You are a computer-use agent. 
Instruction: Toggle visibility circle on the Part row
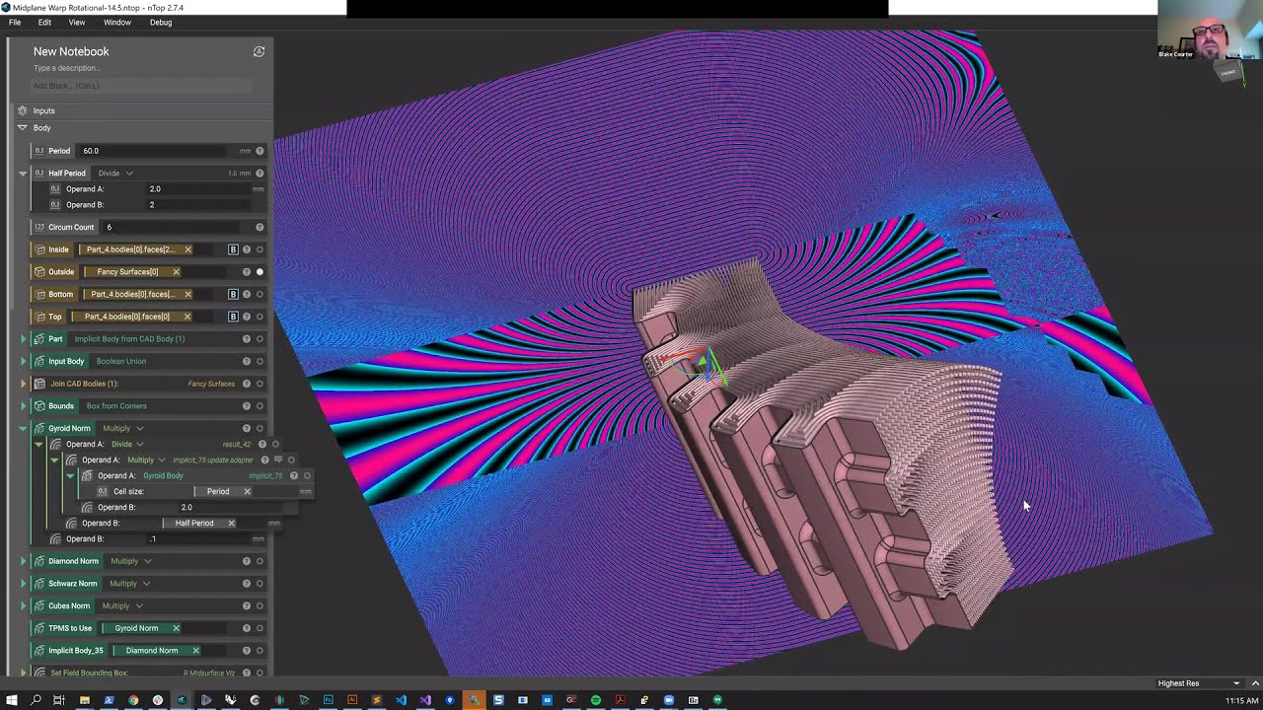tap(260, 339)
